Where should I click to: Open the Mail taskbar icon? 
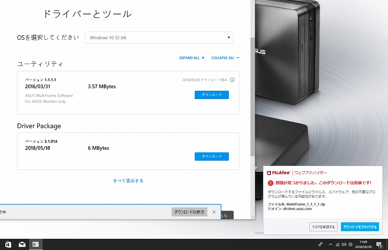22,245
